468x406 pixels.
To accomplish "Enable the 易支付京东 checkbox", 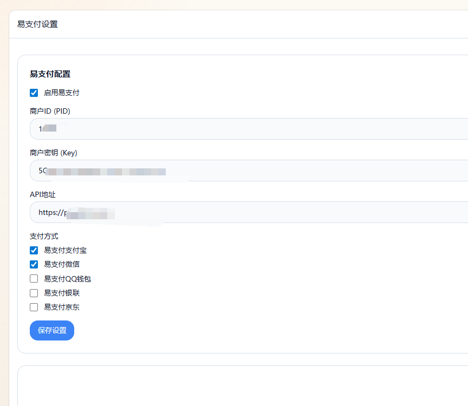I will pyautogui.click(x=34, y=307).
